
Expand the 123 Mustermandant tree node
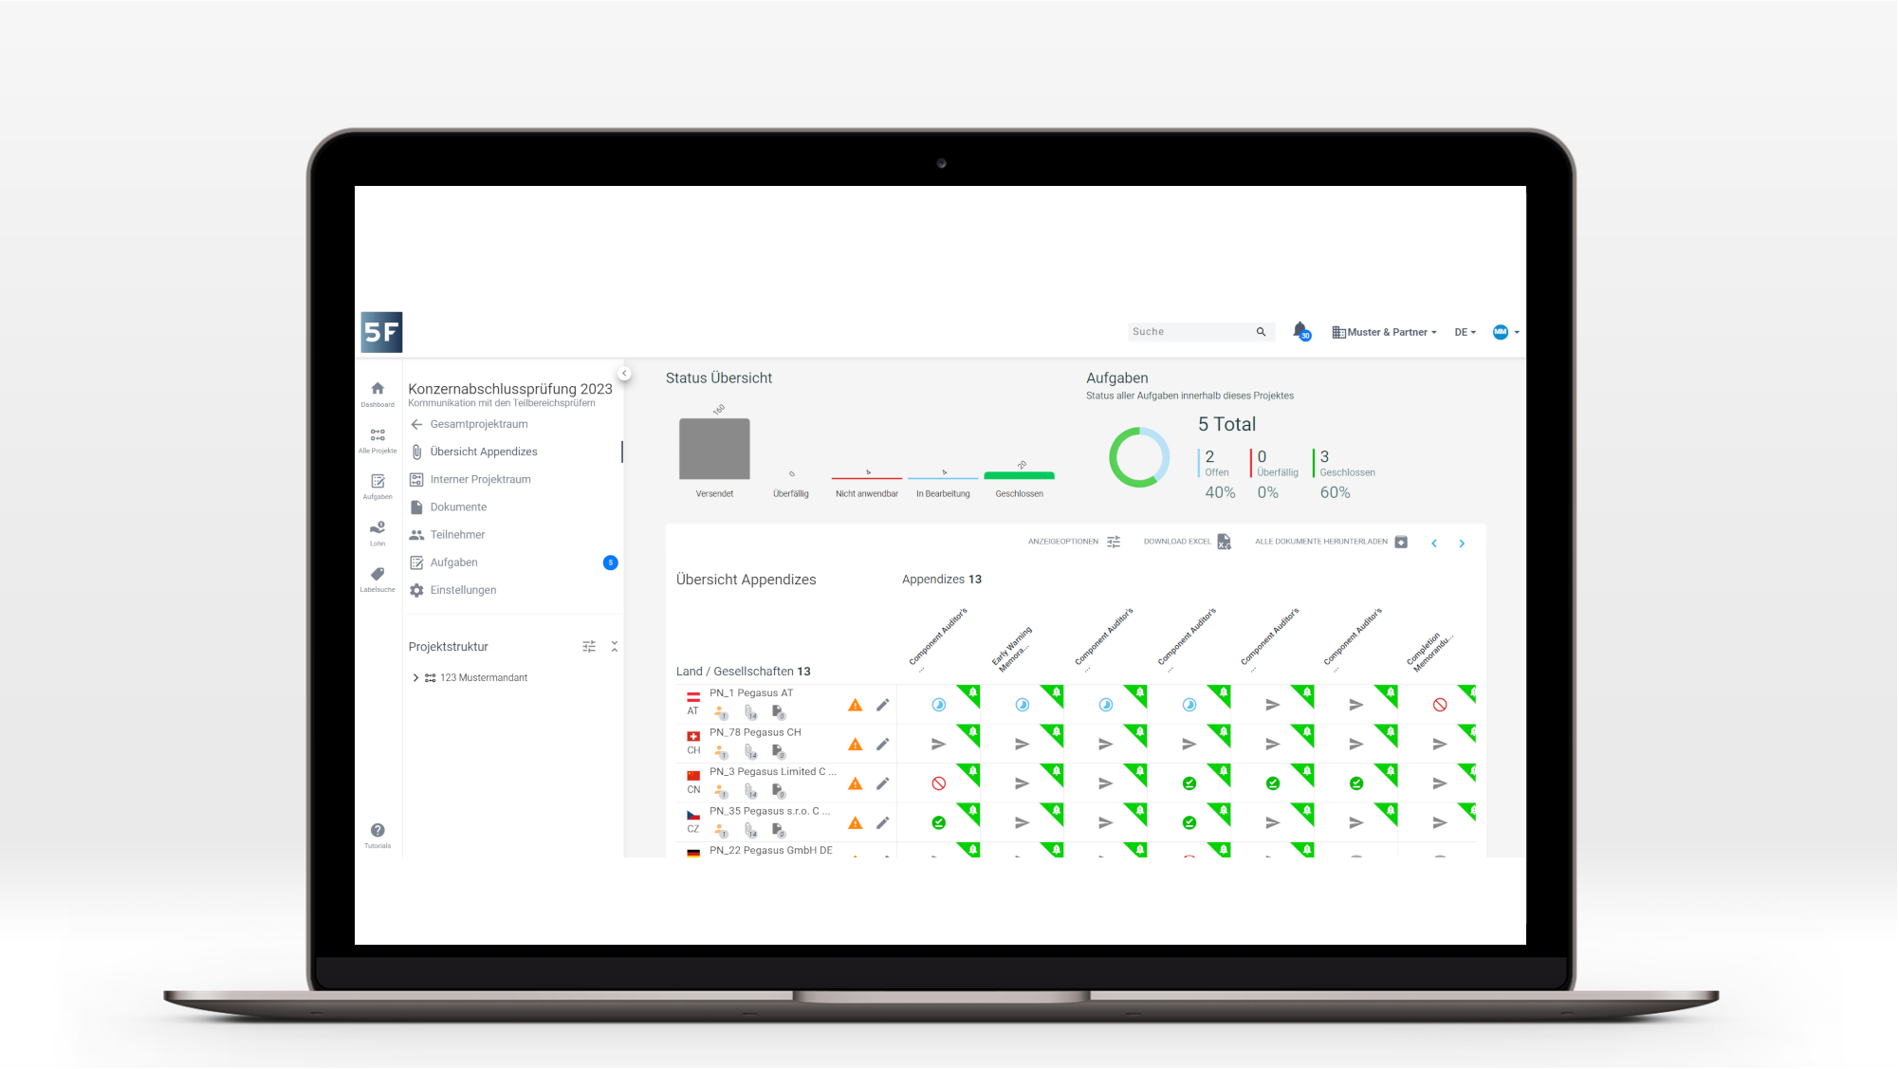(415, 677)
